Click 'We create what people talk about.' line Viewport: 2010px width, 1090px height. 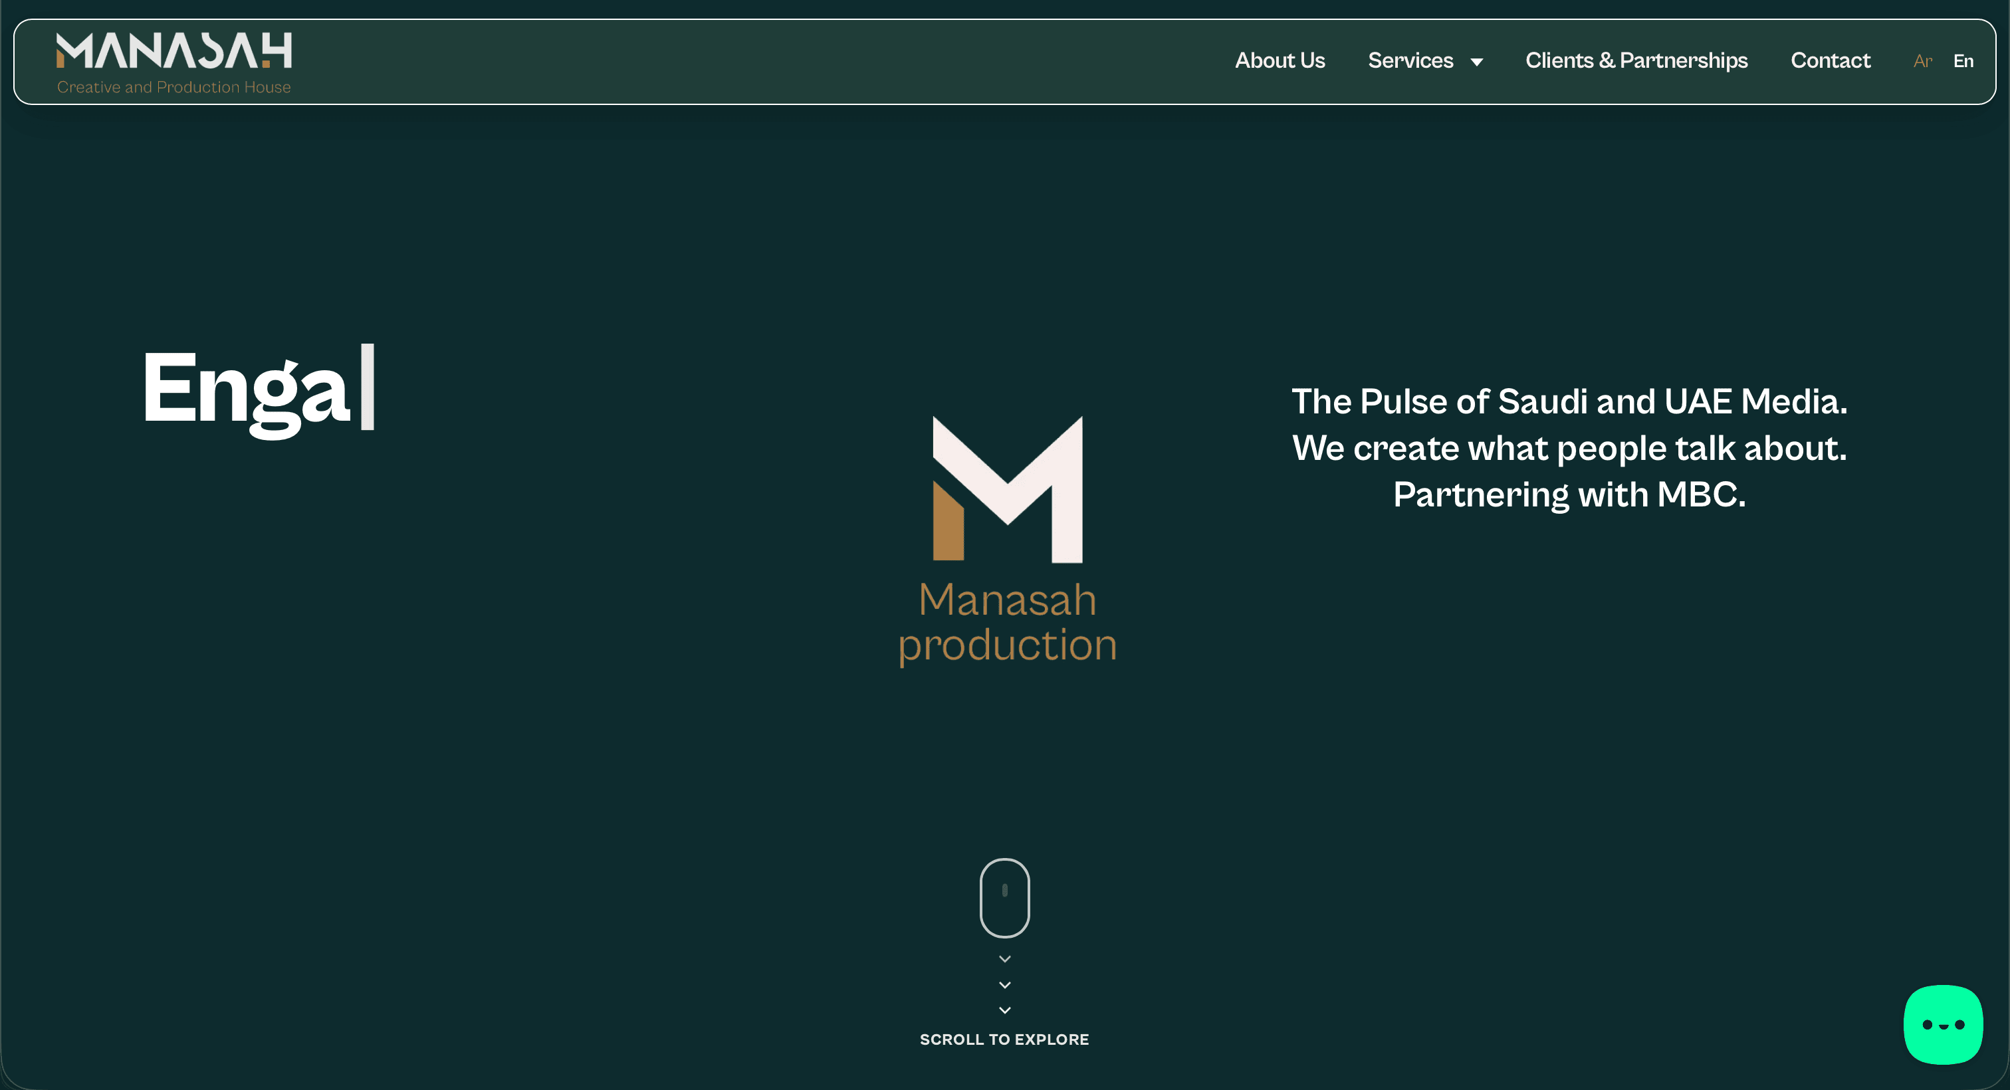coord(1569,449)
